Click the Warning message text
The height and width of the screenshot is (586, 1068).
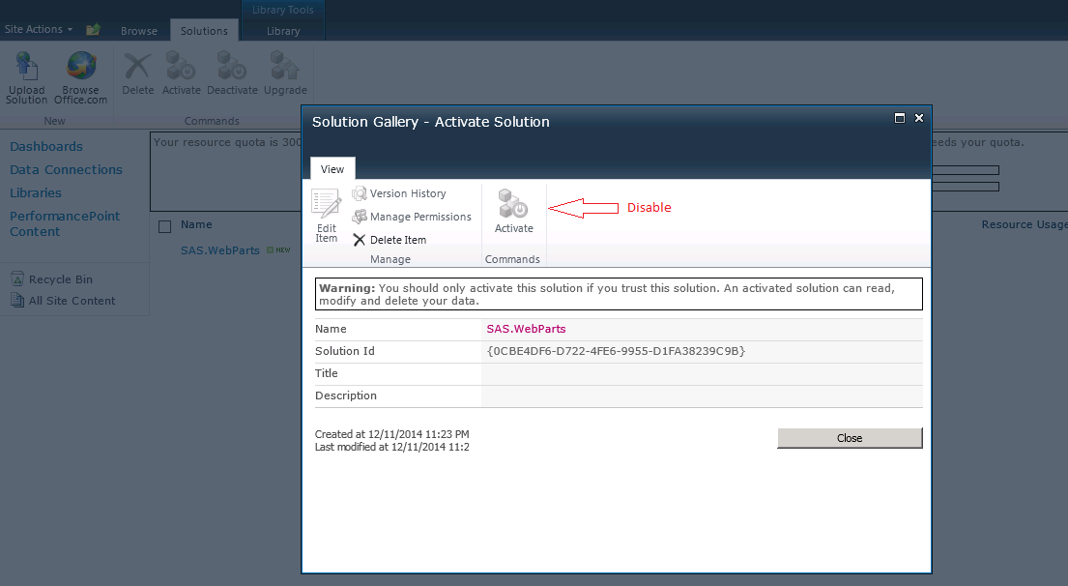619,294
